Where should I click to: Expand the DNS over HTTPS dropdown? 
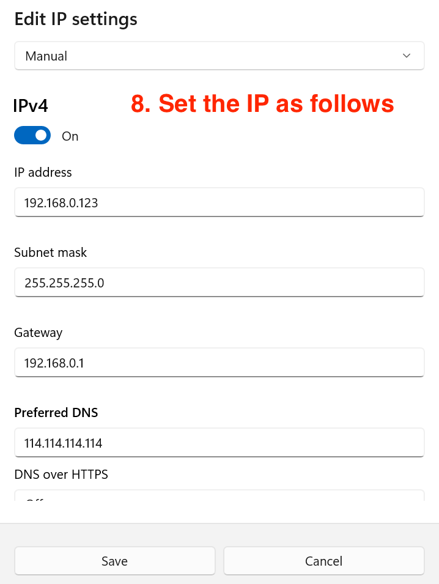(219, 495)
